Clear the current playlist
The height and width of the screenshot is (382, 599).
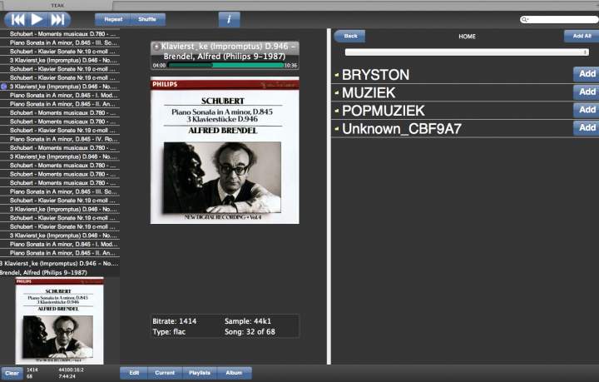tap(12, 373)
